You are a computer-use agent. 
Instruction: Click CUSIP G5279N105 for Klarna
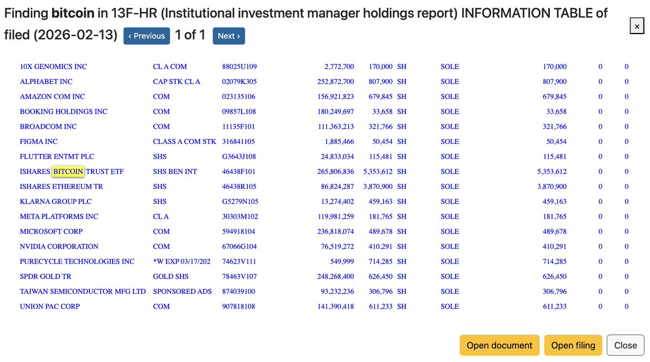(x=239, y=201)
